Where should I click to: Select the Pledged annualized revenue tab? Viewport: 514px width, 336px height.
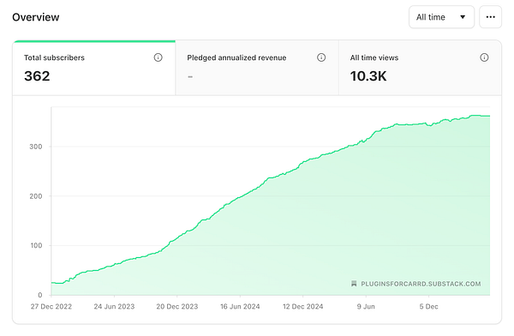point(257,69)
